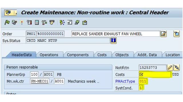This screenshot has height=102, width=183.
Task: Open the Operations tab
Action: coord(49,55)
